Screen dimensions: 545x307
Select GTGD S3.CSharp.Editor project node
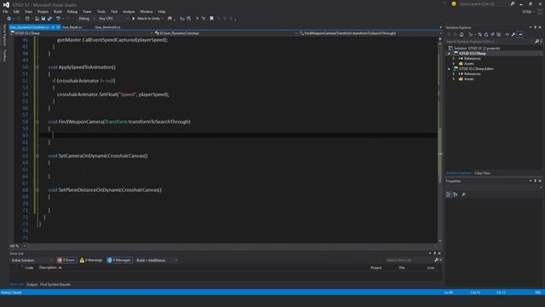coord(476,68)
